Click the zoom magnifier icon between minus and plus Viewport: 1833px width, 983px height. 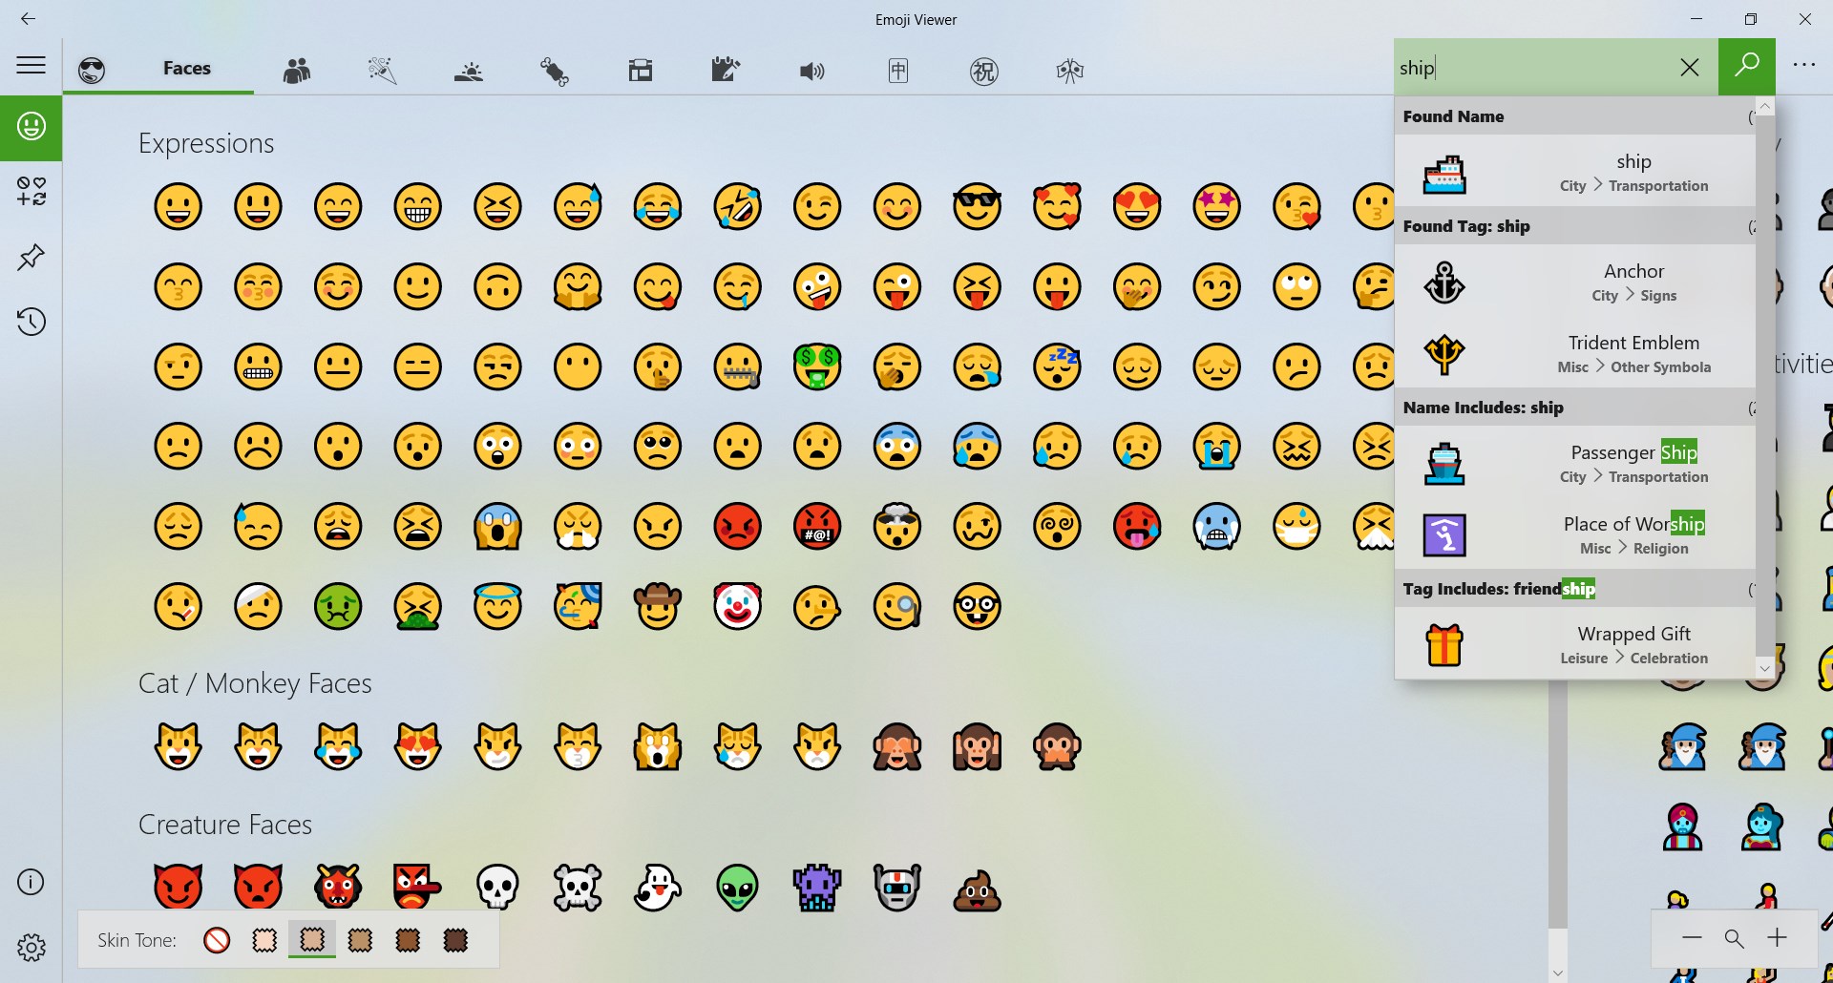point(1734,939)
